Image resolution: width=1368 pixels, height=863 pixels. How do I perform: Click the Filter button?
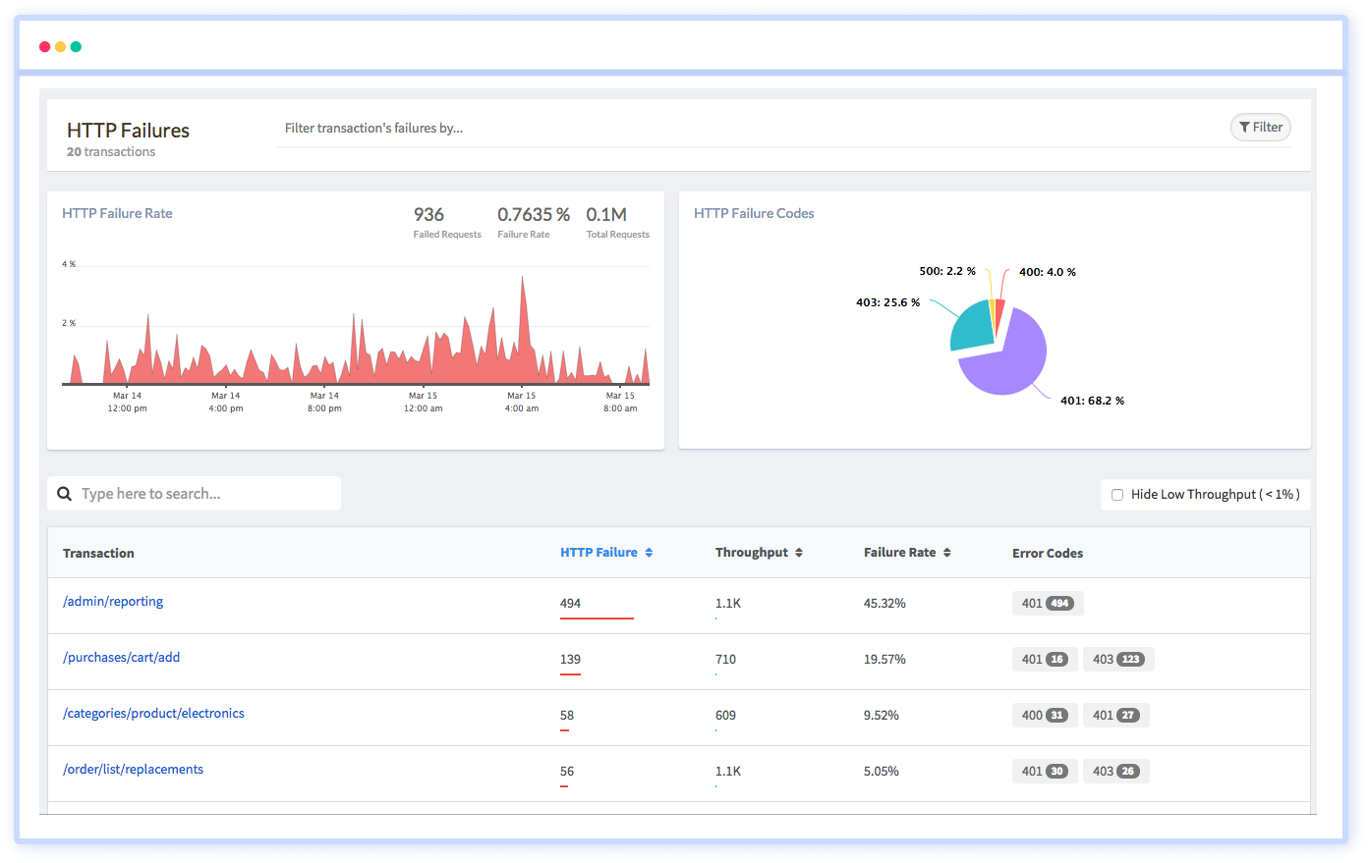[x=1260, y=127]
